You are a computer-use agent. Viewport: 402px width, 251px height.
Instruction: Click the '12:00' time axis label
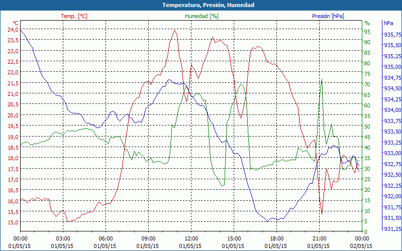pyautogui.click(x=191, y=238)
